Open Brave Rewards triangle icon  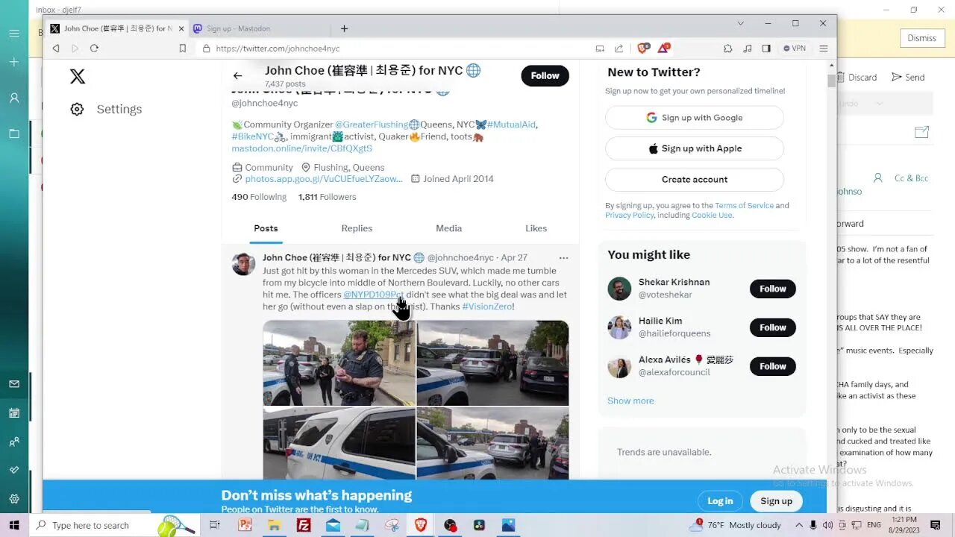coord(663,48)
